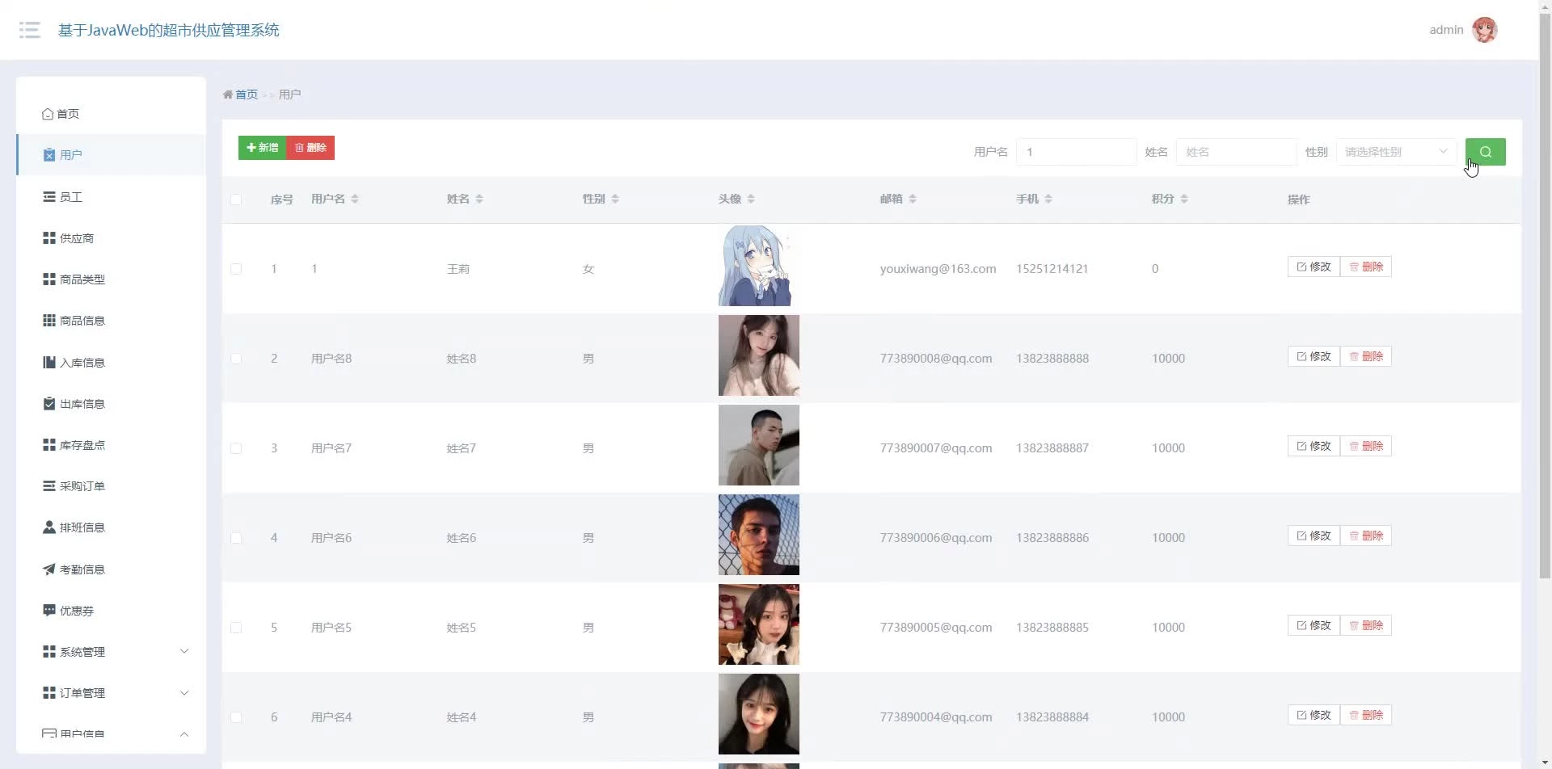Click 修改 for 用户名6
Screen dimensions: 1552x769
coord(1314,536)
